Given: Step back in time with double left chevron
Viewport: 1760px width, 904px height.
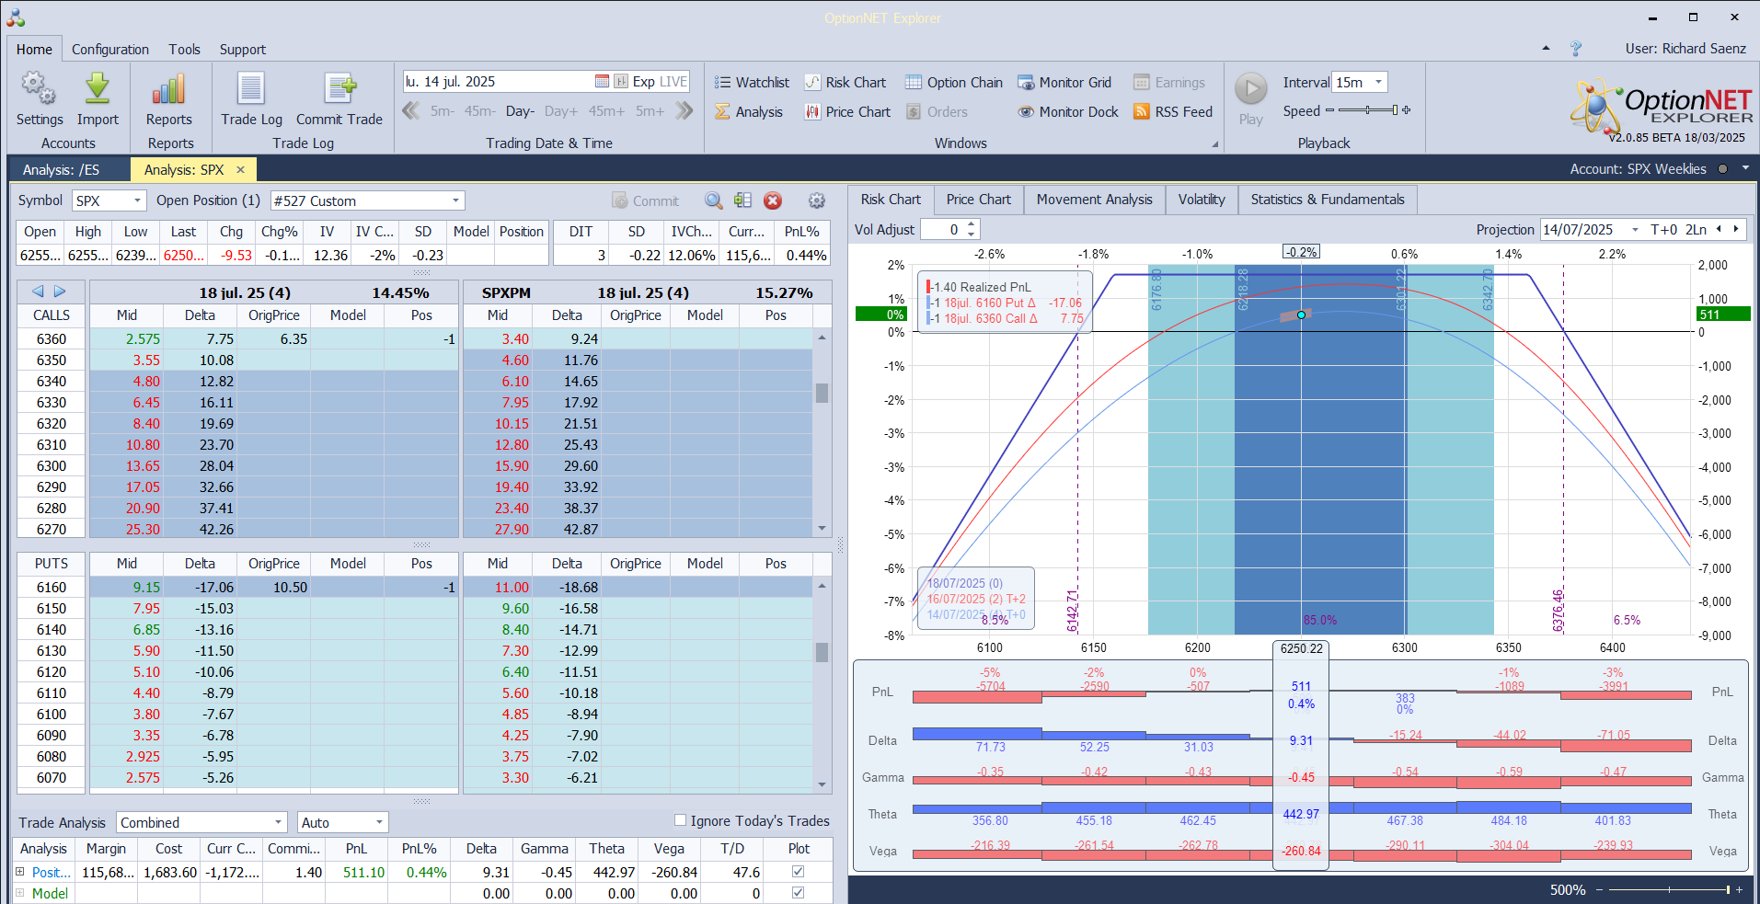Looking at the screenshot, I should pyautogui.click(x=410, y=111).
